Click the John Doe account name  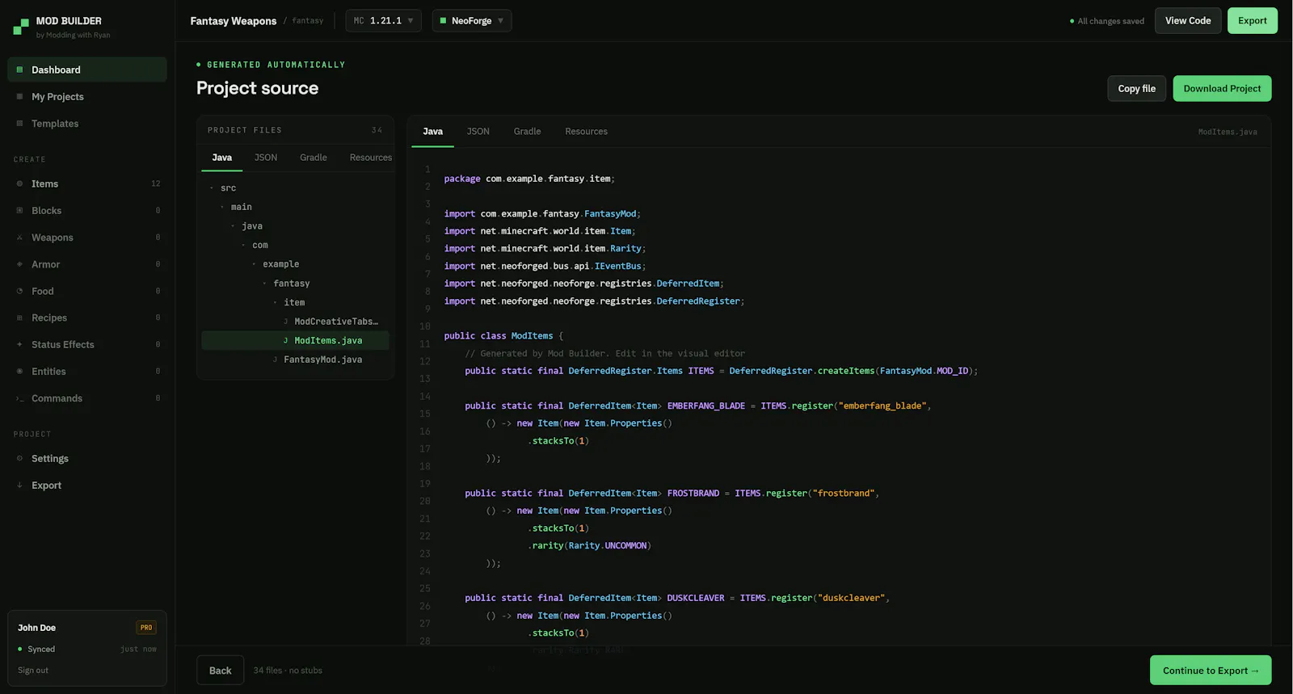(x=37, y=628)
